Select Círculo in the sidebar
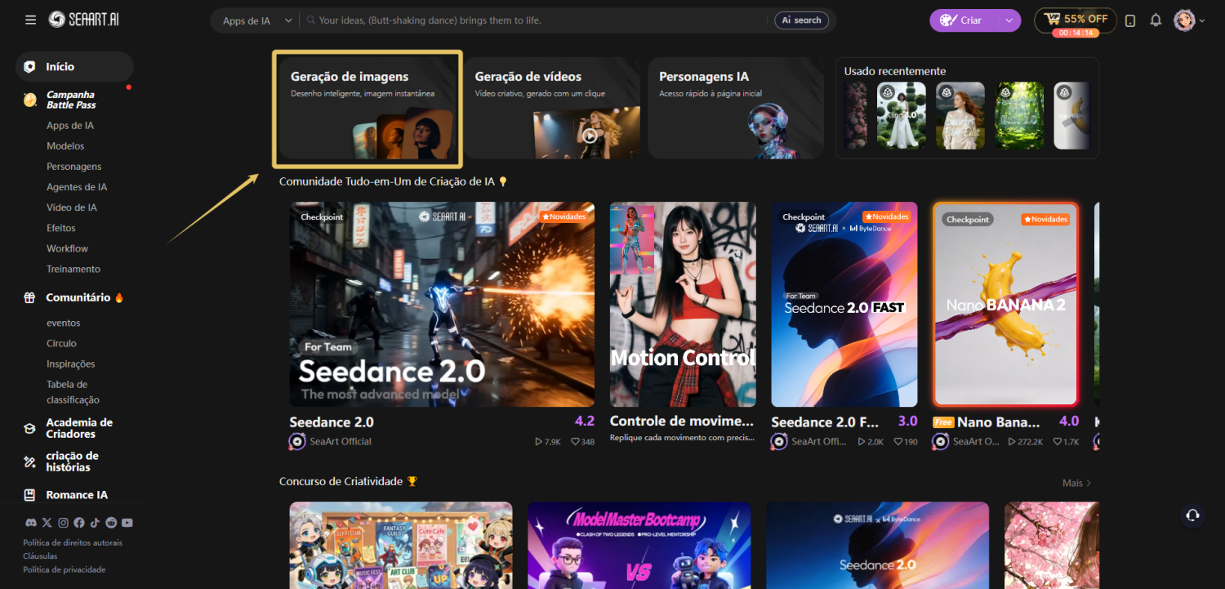Image resolution: width=1225 pixels, height=589 pixels. (x=61, y=343)
